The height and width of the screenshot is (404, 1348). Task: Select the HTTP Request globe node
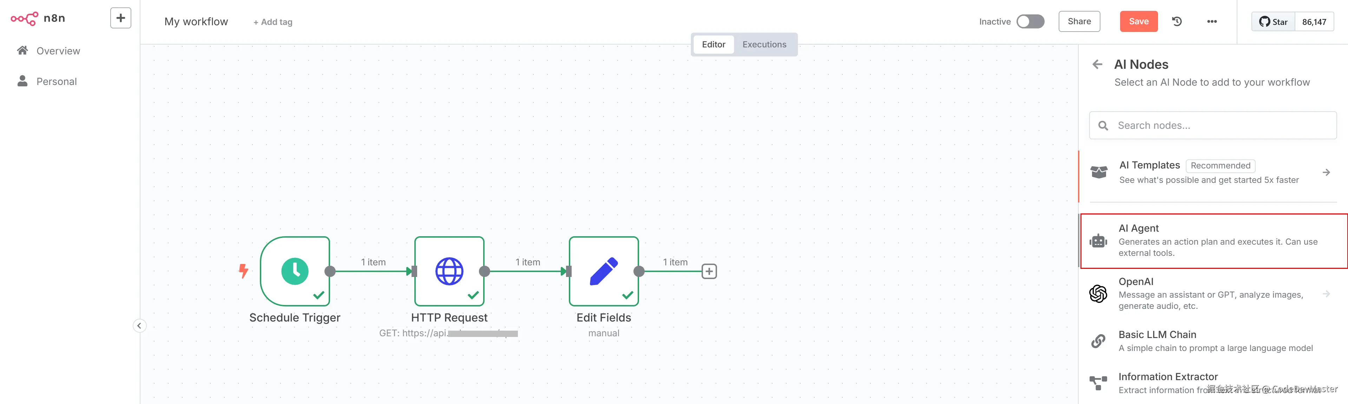[x=449, y=271]
